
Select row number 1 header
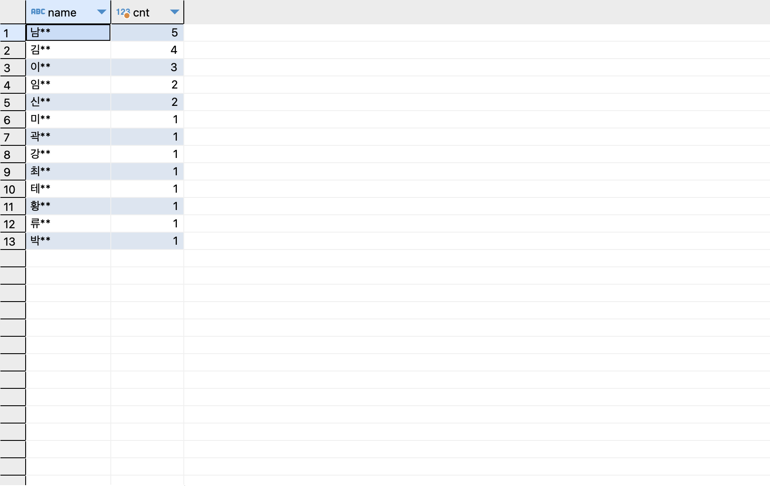[x=13, y=33]
